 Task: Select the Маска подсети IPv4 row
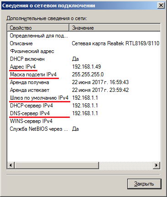(84, 75)
